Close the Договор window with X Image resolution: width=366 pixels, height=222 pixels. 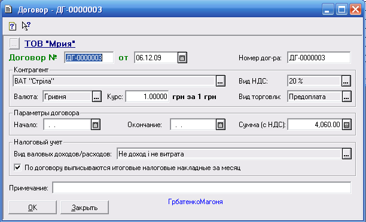[x=355, y=10]
